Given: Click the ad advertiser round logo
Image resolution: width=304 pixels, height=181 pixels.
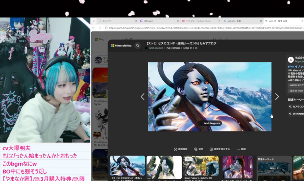Looking at the screenshot, I should [x=291, y=60].
